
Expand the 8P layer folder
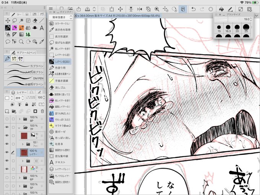point(19,119)
